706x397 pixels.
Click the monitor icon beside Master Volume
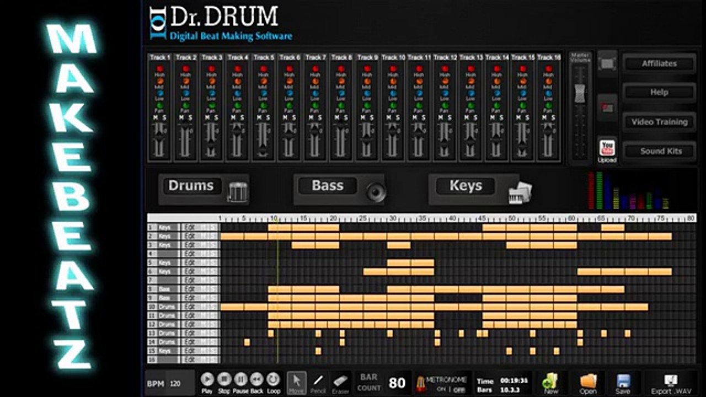click(x=607, y=63)
